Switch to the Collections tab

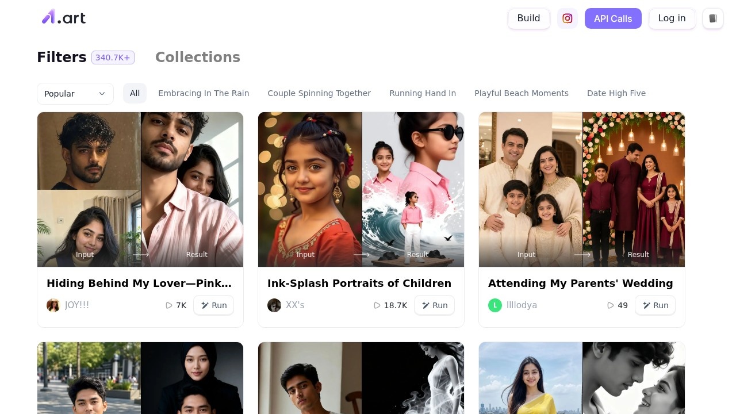click(x=198, y=57)
